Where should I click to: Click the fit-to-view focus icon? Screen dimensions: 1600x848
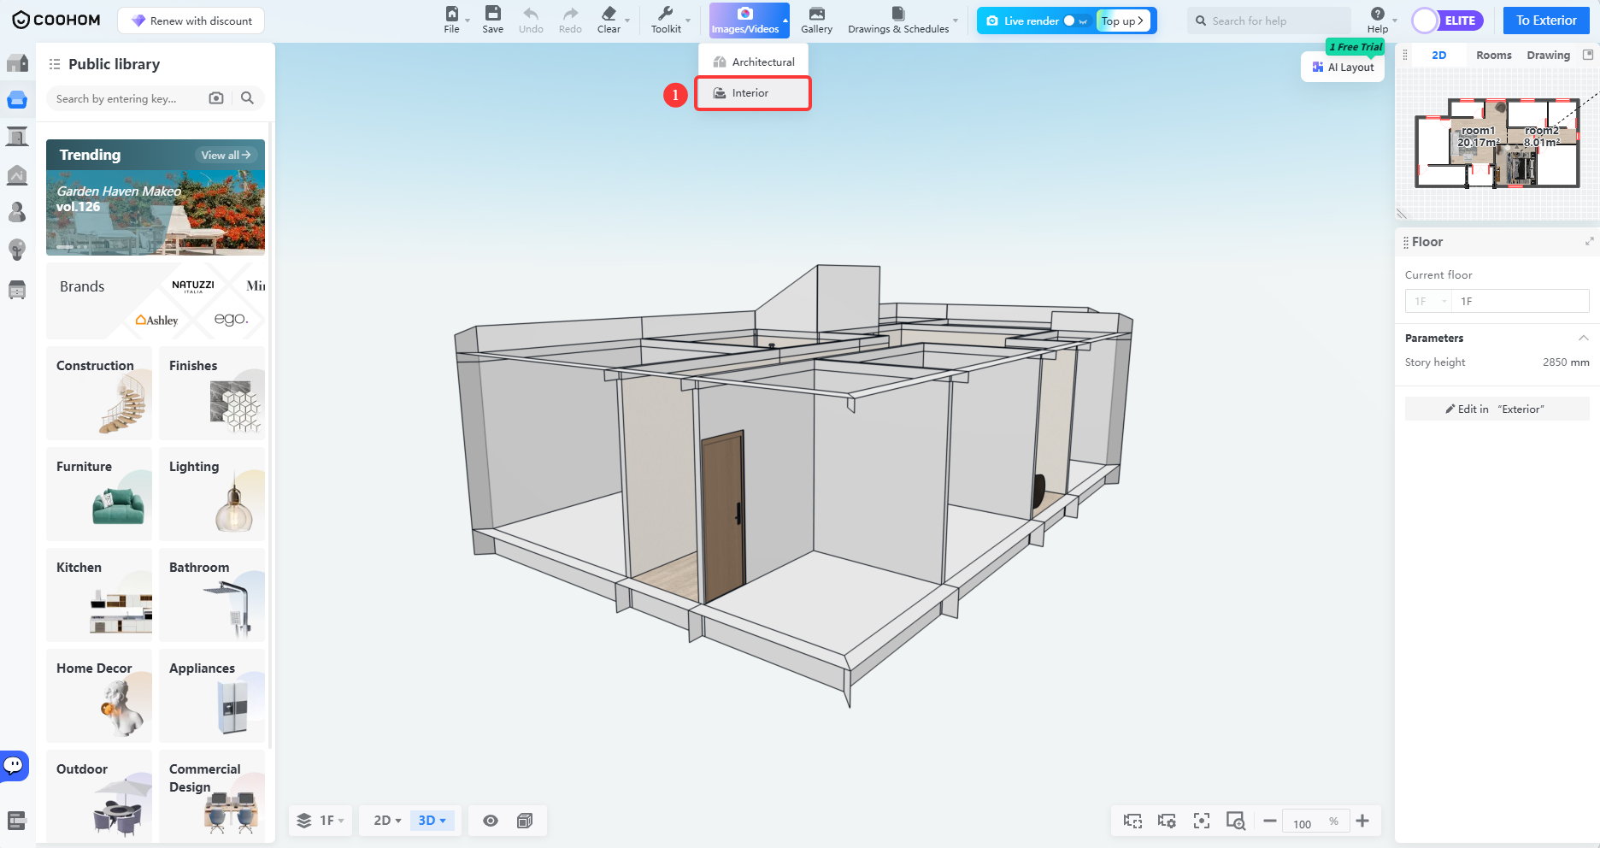(x=1202, y=821)
